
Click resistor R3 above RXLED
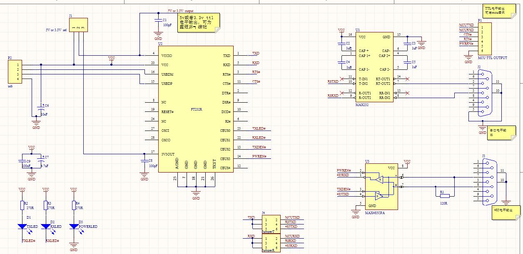point(45,206)
